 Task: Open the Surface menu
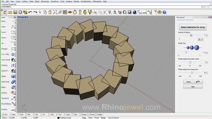[x=25, y=1]
